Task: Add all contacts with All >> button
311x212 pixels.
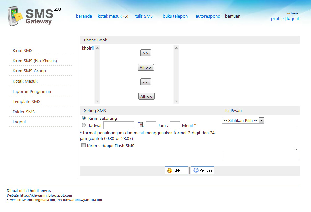Action: tap(145, 68)
